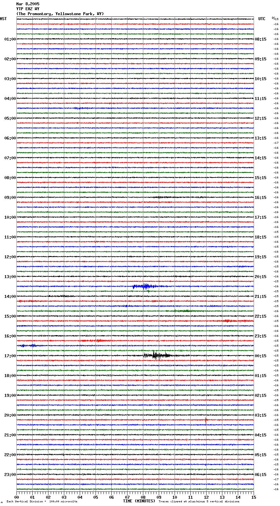Select the '01:00' MST hour label
Screen dimensions: 280x506
[x=10, y=39]
